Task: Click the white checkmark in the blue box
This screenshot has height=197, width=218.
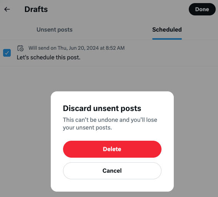Action: tap(7, 53)
